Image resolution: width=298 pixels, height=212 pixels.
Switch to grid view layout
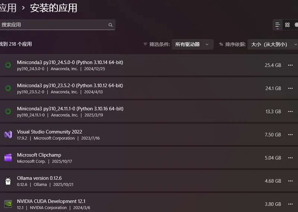(287, 25)
